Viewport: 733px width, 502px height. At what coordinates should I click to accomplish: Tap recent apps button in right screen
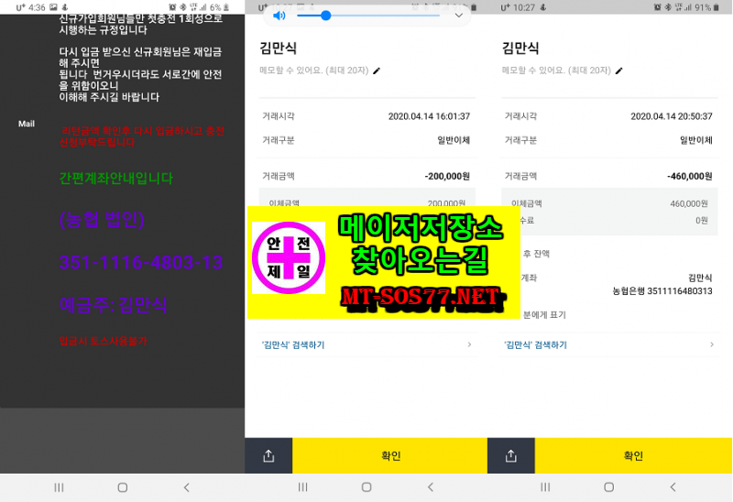(545, 487)
